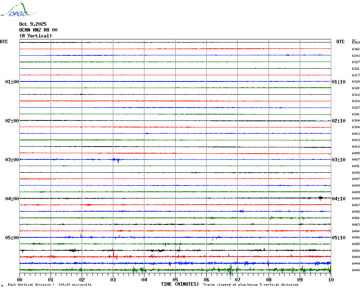Click the UTC header above the right labels
Screen dimensions: 362x290
[341, 42]
